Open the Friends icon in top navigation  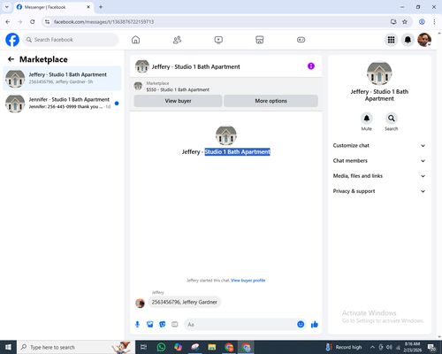[177, 40]
